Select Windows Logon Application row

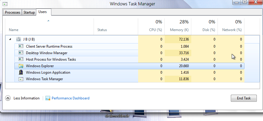pos(129,72)
